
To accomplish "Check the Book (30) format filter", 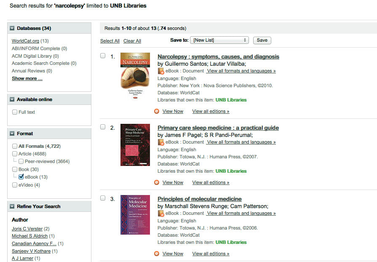I will (15, 169).
